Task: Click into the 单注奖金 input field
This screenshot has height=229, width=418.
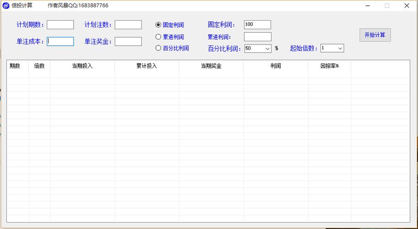Action: (128, 41)
